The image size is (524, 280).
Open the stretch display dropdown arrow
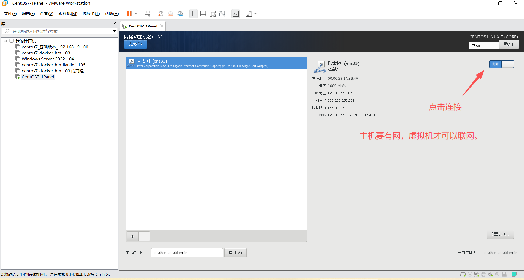(x=255, y=14)
